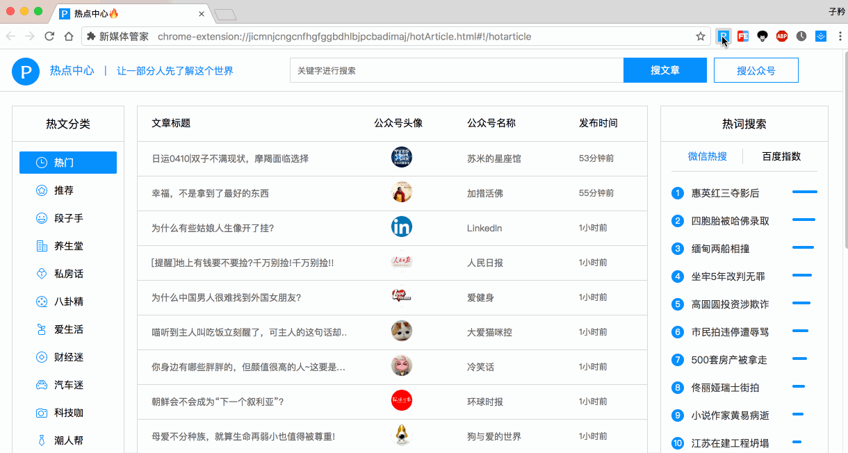The height and width of the screenshot is (453, 848).
Task: Choose the 财经迷 category item
Action: [x=68, y=357]
